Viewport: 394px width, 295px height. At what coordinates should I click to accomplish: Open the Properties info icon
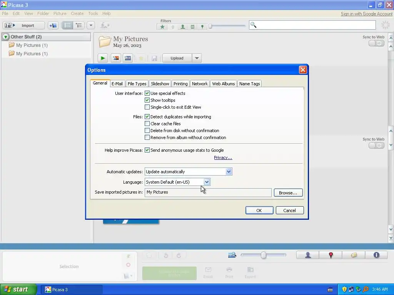376,255
